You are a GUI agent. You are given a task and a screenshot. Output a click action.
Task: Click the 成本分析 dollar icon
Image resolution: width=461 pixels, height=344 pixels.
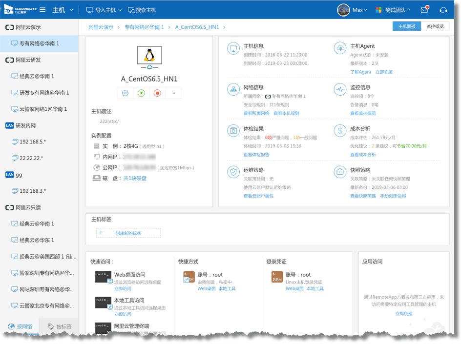pos(340,131)
